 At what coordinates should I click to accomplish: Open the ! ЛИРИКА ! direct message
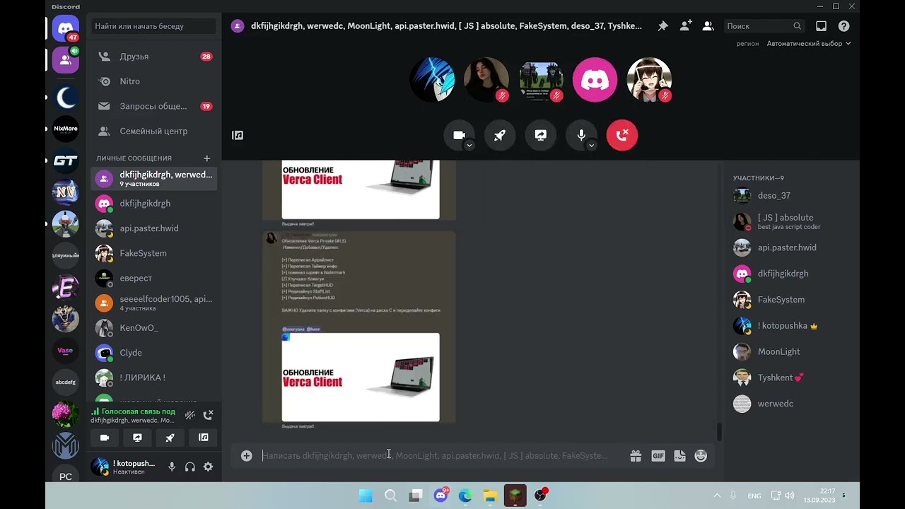tap(154, 378)
